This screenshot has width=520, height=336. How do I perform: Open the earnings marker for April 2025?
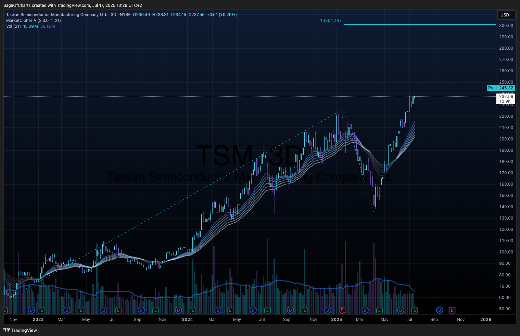pos(379,310)
